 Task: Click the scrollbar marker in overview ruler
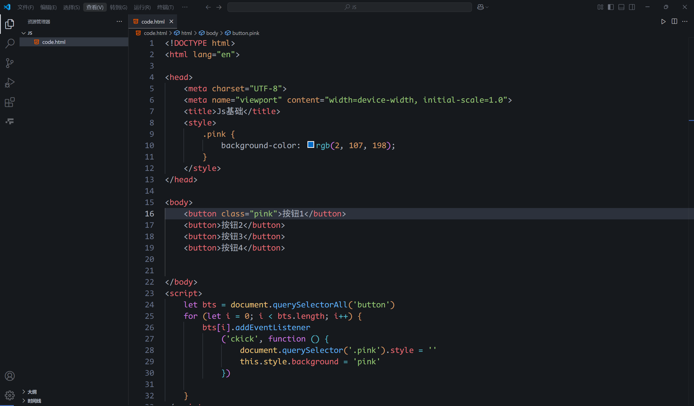(x=691, y=120)
